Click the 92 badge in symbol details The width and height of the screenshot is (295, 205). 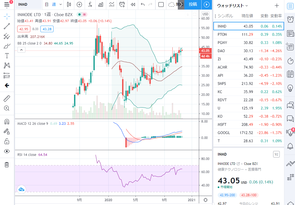pos(276,155)
